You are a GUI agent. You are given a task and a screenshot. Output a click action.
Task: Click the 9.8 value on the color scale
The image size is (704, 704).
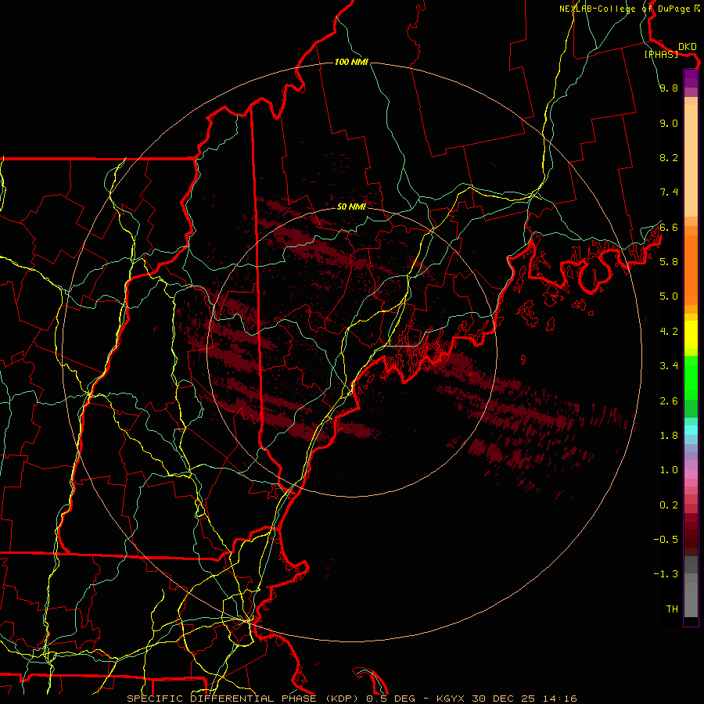(x=669, y=88)
